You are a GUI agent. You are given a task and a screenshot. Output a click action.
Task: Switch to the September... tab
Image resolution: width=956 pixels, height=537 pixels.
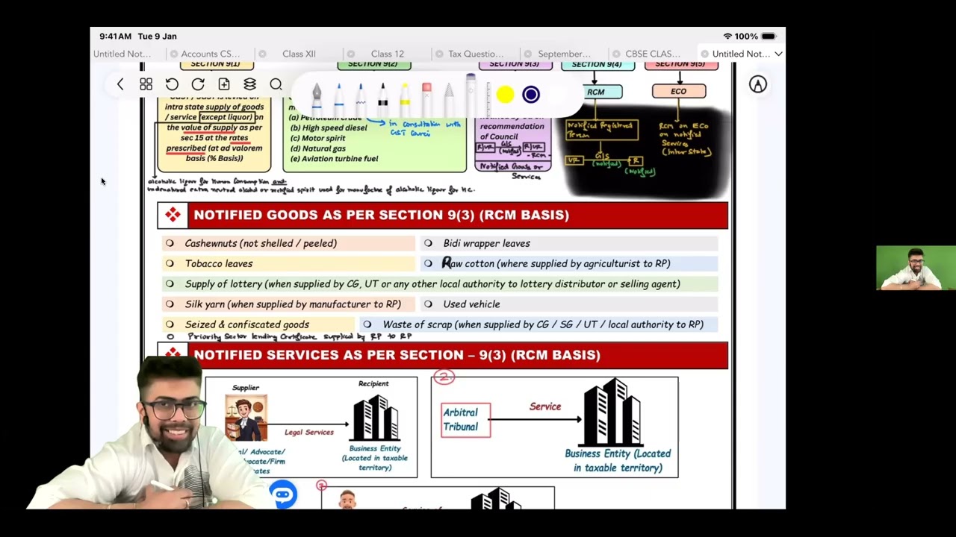(x=564, y=54)
